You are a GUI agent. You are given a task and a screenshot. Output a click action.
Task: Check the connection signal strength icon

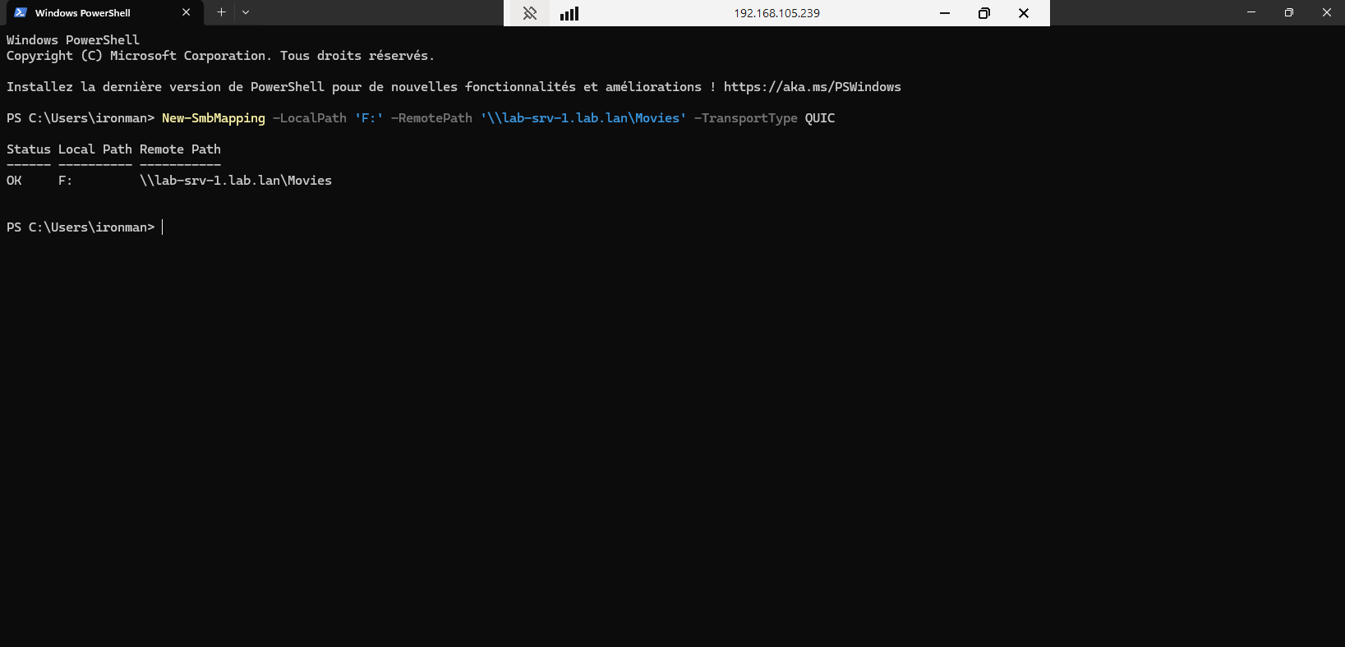(x=569, y=13)
